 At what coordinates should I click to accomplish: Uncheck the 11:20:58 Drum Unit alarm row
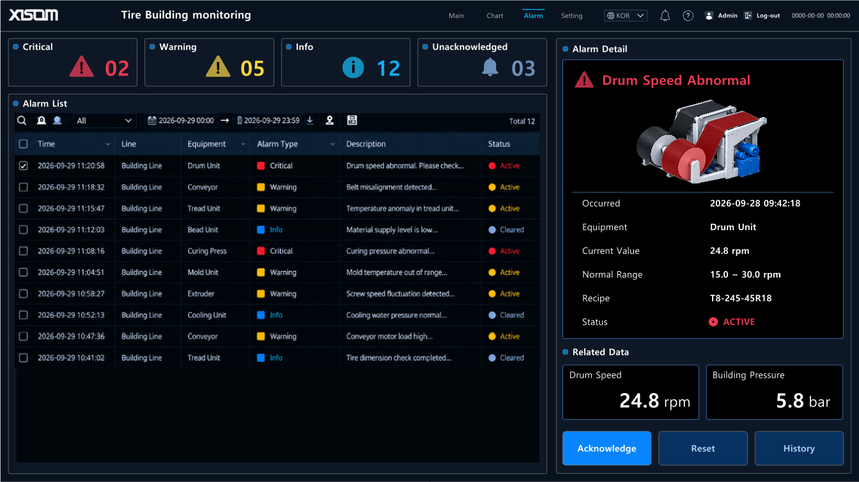tap(24, 166)
